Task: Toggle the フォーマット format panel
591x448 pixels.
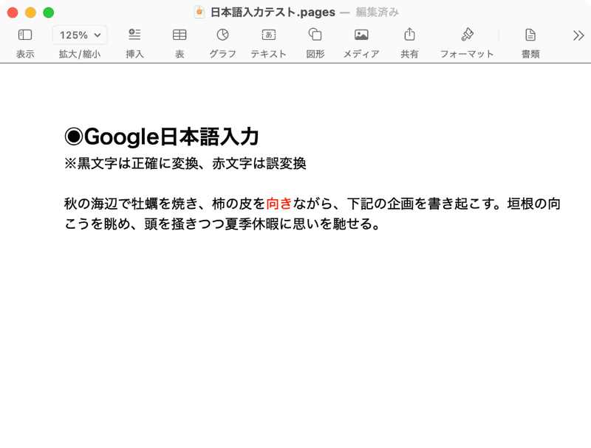Action: [467, 35]
